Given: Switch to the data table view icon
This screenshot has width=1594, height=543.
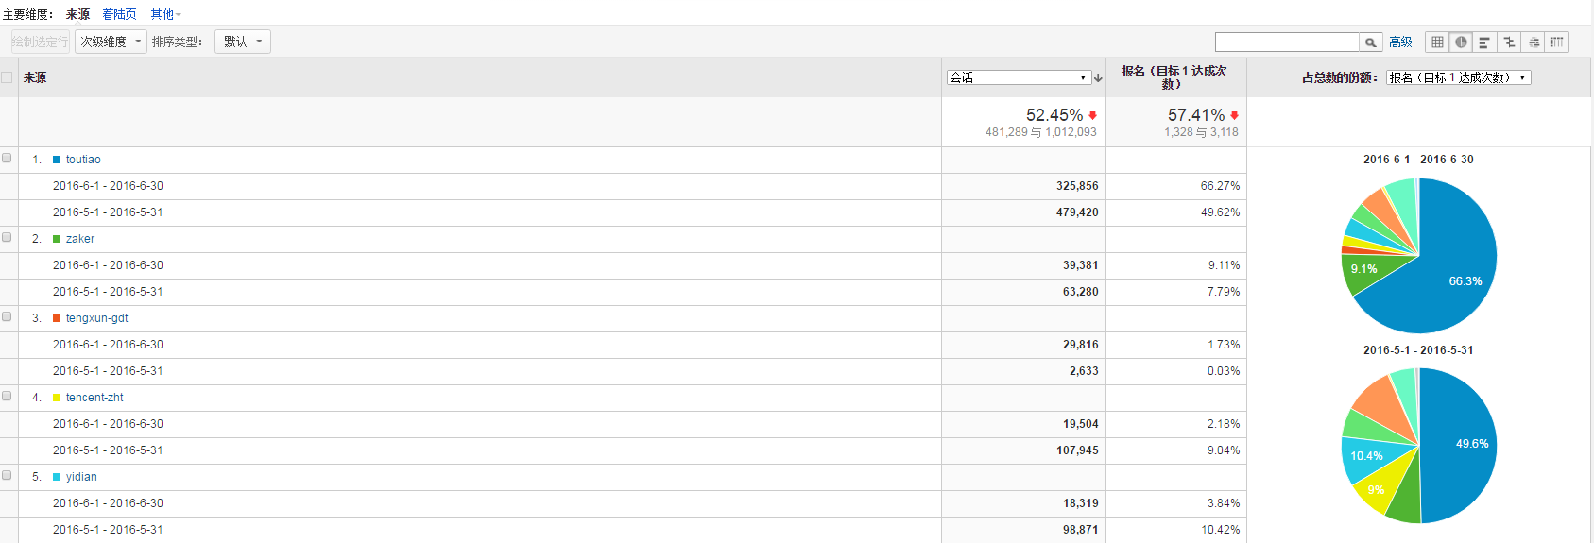Looking at the screenshot, I should click(1437, 42).
